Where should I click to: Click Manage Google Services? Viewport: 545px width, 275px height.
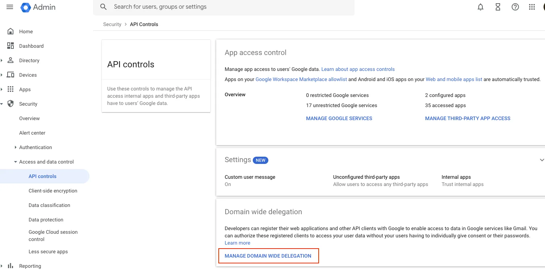pyautogui.click(x=339, y=118)
